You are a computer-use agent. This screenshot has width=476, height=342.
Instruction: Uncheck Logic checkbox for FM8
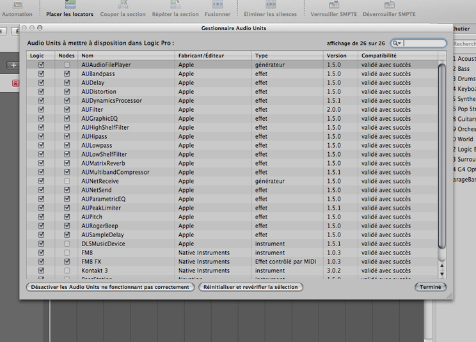tap(42, 253)
